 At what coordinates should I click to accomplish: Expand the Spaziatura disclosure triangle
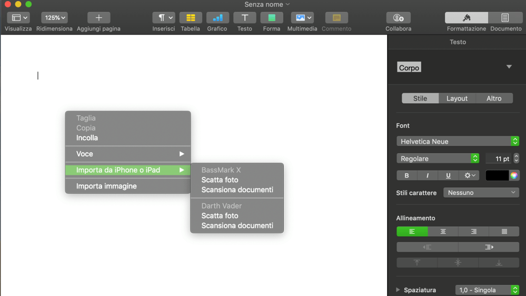click(398, 290)
